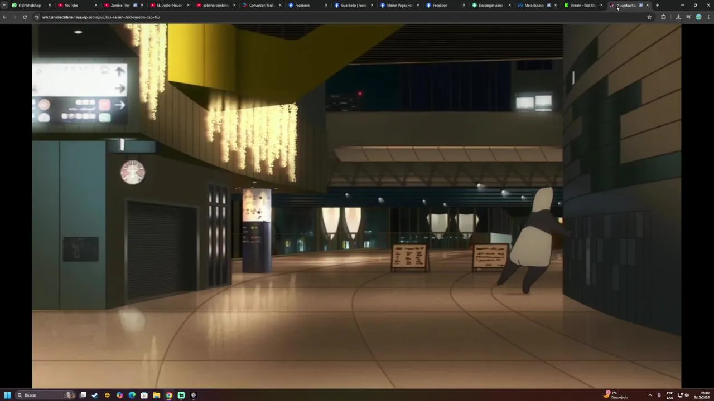714x401 pixels.
Task: Open the Windows Start menu
Action: pos(8,395)
